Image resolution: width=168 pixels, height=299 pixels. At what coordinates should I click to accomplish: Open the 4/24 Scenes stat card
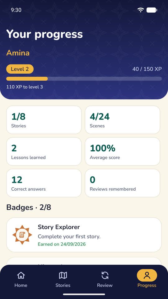[123, 120]
